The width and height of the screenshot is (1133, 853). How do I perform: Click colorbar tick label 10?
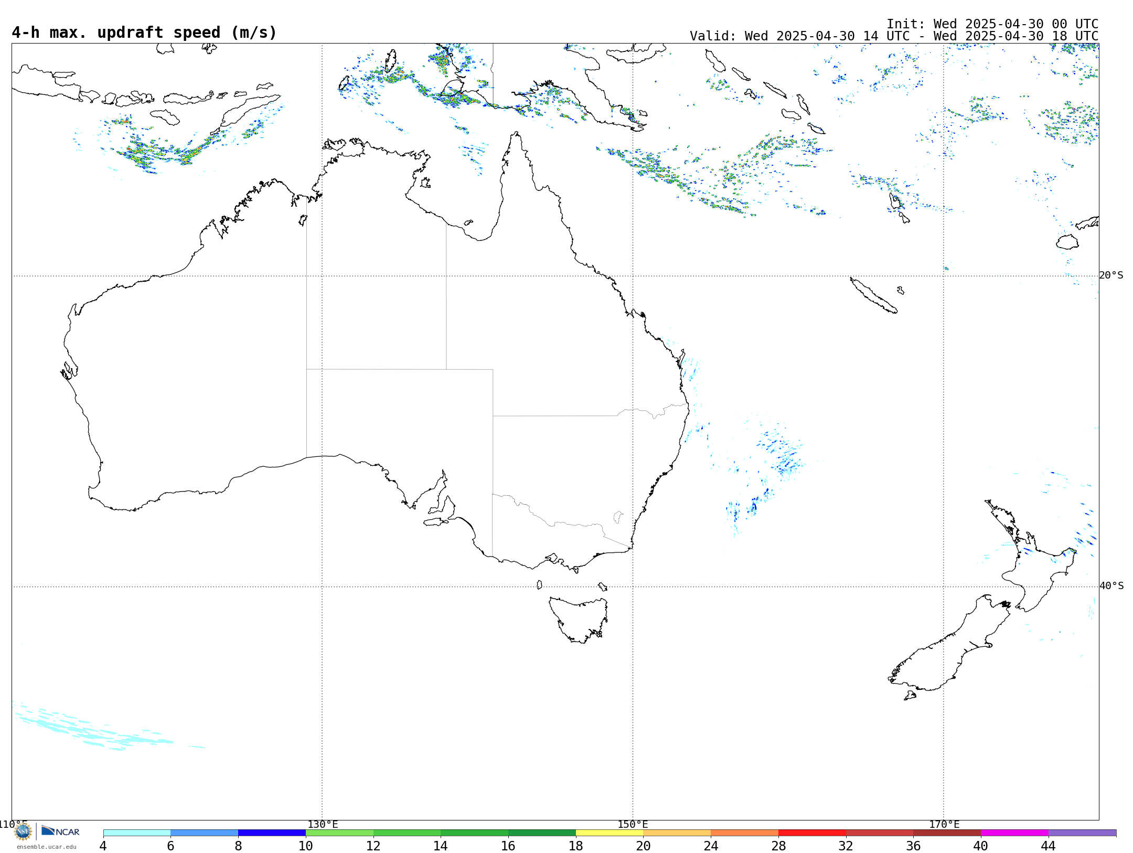coord(306,846)
